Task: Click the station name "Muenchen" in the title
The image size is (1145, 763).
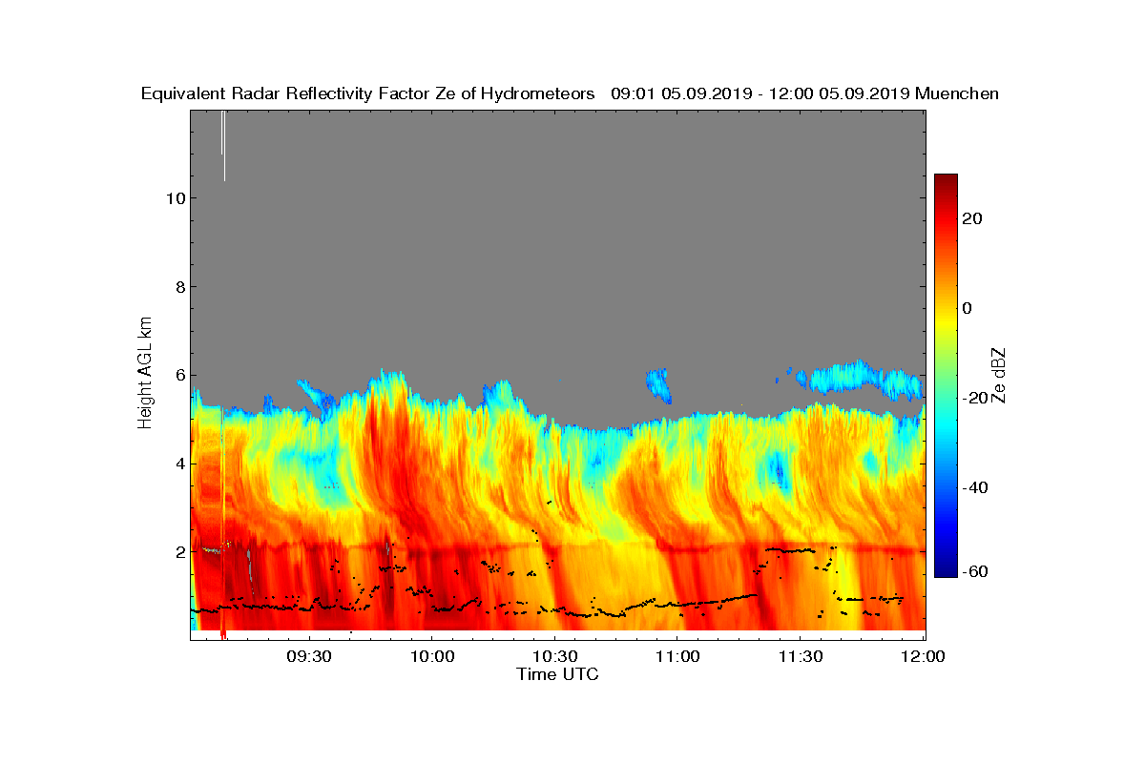Action: [x=957, y=93]
